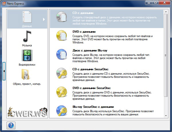Click the Blu-ray SecurDisc с данными icon

tap(61, 111)
